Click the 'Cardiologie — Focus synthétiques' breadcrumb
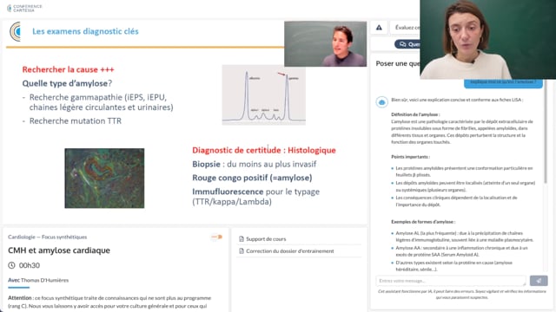The image size is (556, 312). click(48, 237)
